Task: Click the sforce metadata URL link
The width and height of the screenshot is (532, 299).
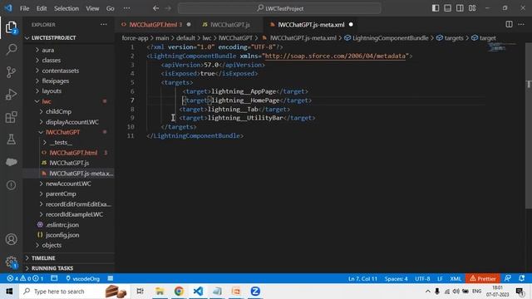Action: tap(335, 56)
